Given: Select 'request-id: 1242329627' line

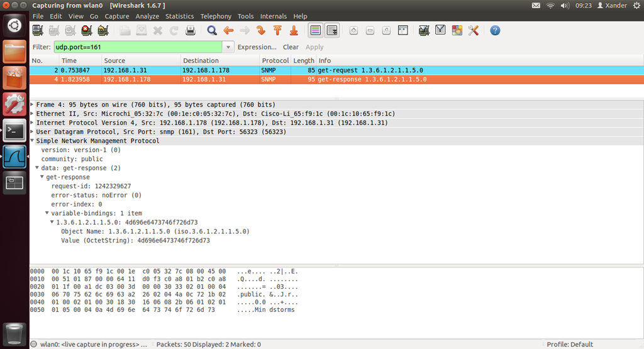Looking at the screenshot, I should 91,186.
